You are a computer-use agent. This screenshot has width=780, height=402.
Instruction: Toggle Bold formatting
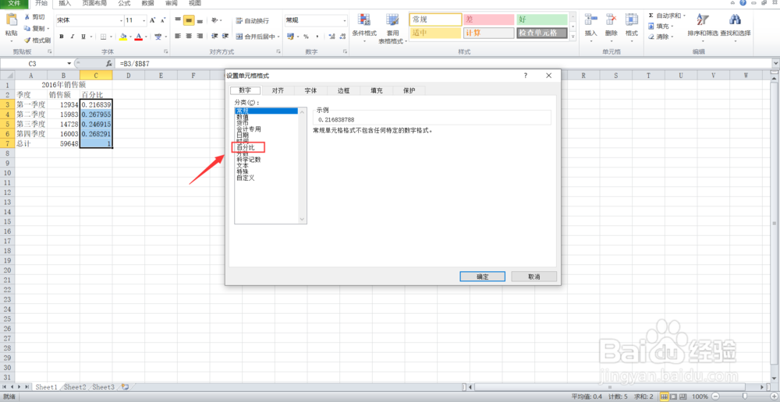pos(62,37)
